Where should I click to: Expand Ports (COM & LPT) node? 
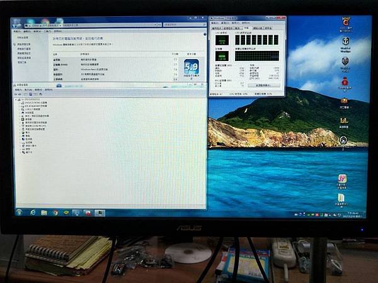[x=20, y=126]
